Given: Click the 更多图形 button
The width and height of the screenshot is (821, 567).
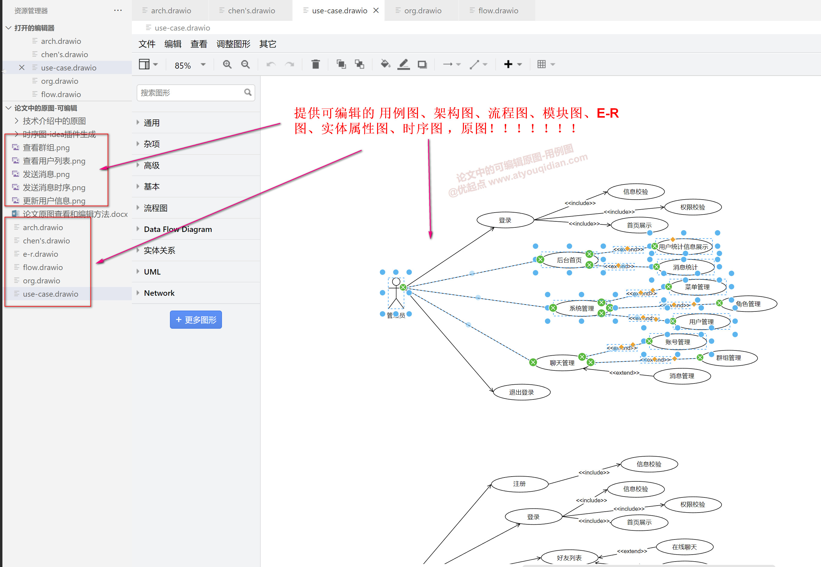Looking at the screenshot, I should (196, 319).
